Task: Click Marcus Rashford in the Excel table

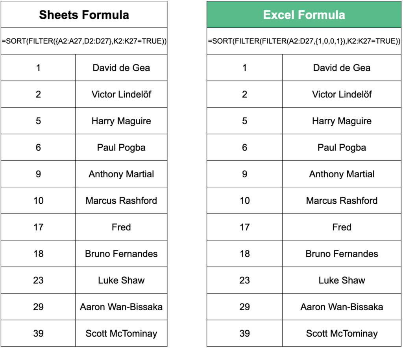Action: (342, 201)
